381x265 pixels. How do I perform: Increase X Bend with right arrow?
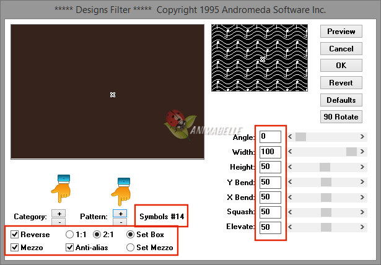[362, 198]
